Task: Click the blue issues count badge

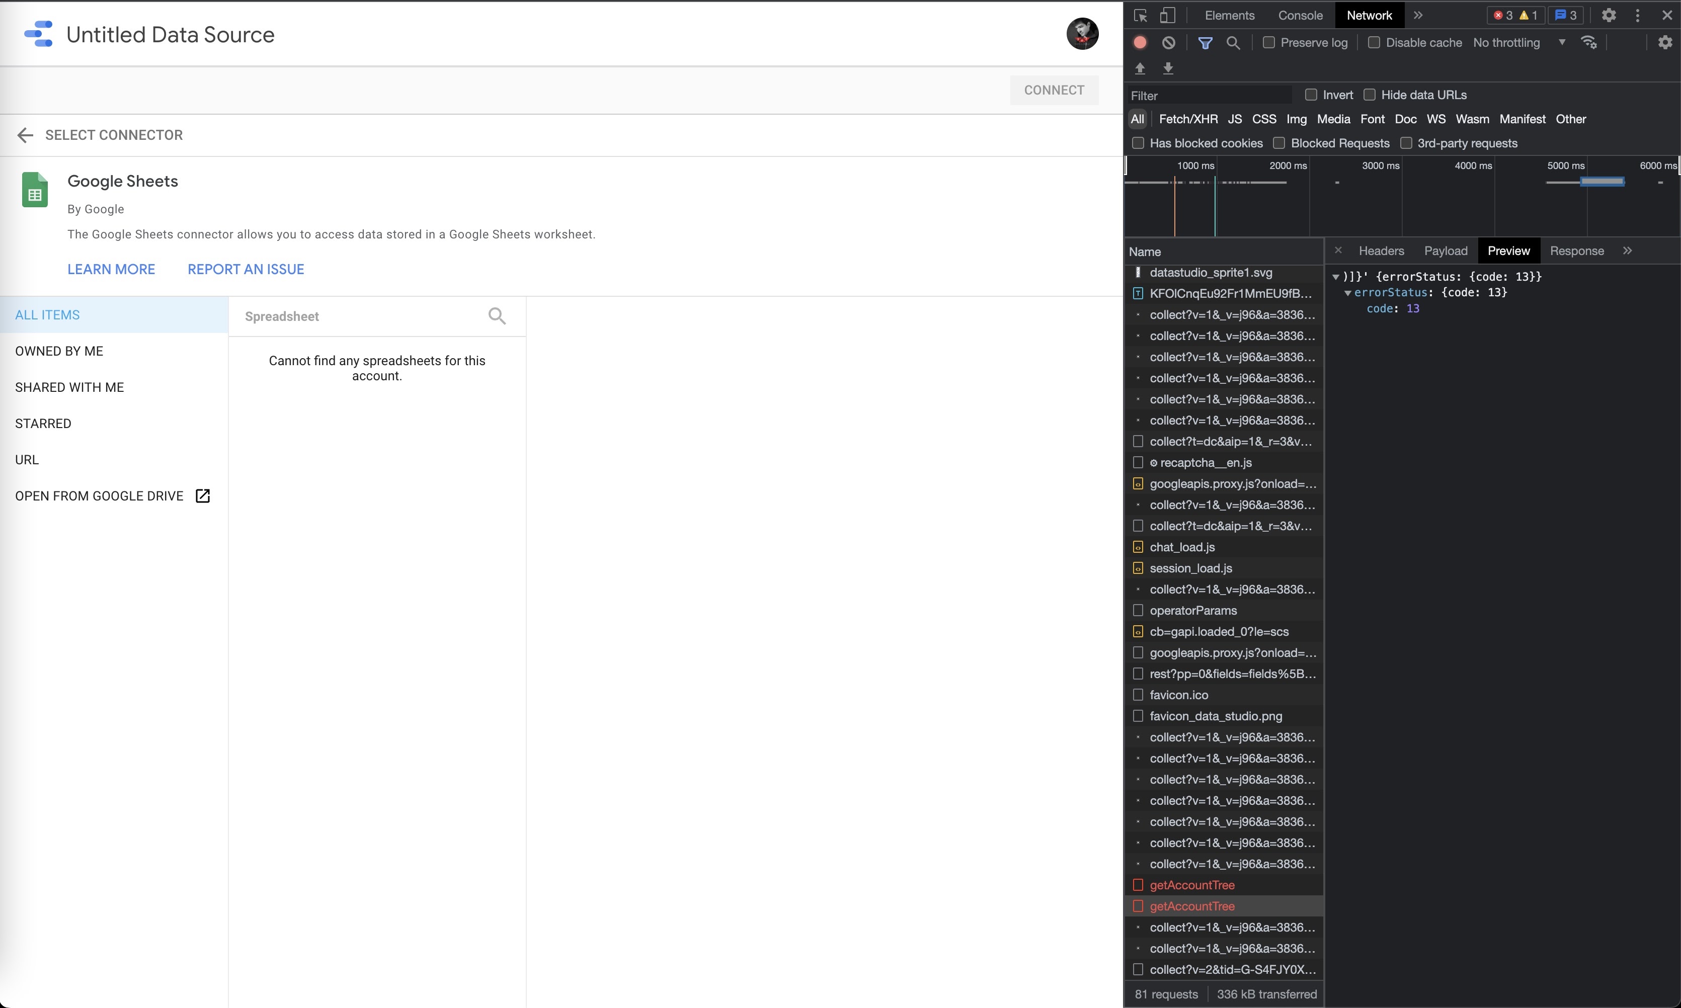Action: [x=1565, y=15]
